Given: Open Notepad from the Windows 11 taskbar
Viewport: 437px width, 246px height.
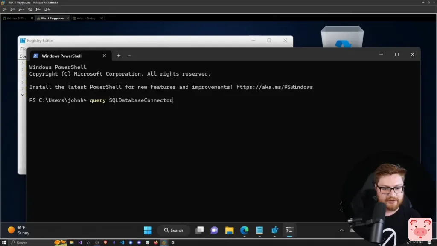Looking at the screenshot, I should tap(259, 230).
